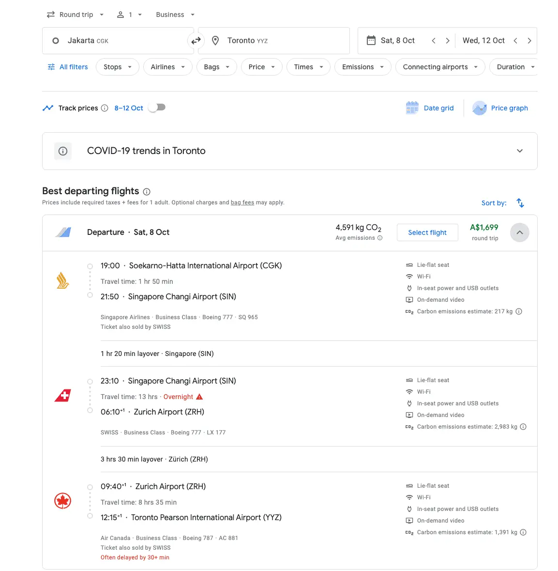
Task: Go to next day for return date
Action: (529, 41)
